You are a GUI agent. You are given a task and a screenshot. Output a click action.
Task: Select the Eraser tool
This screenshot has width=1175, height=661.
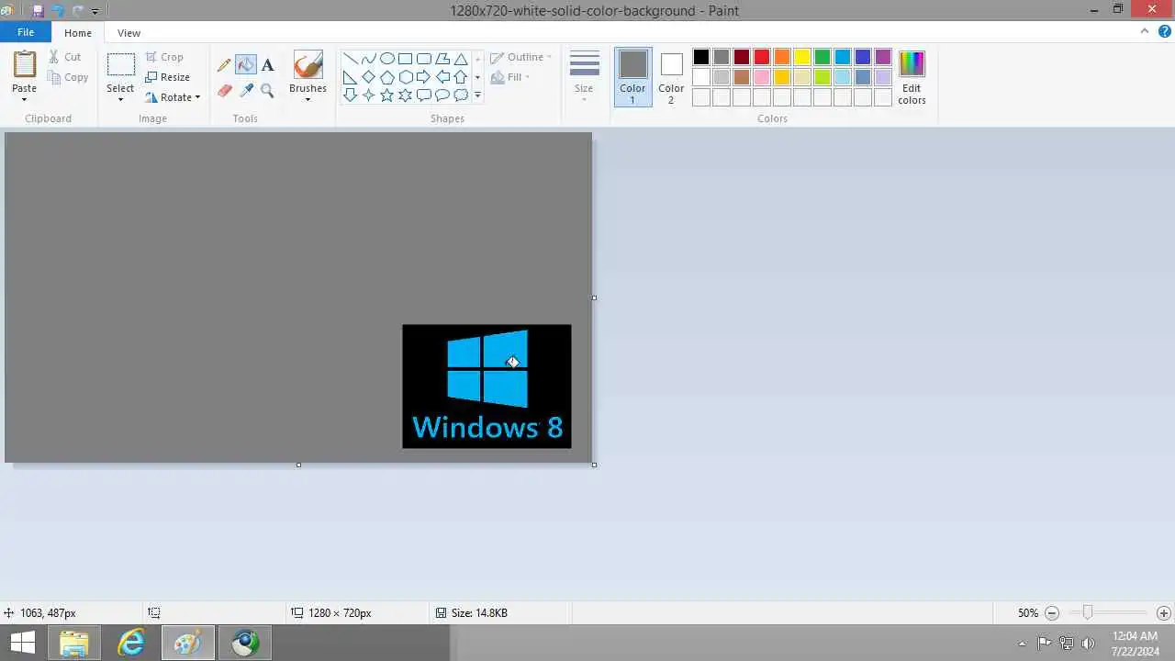point(224,90)
